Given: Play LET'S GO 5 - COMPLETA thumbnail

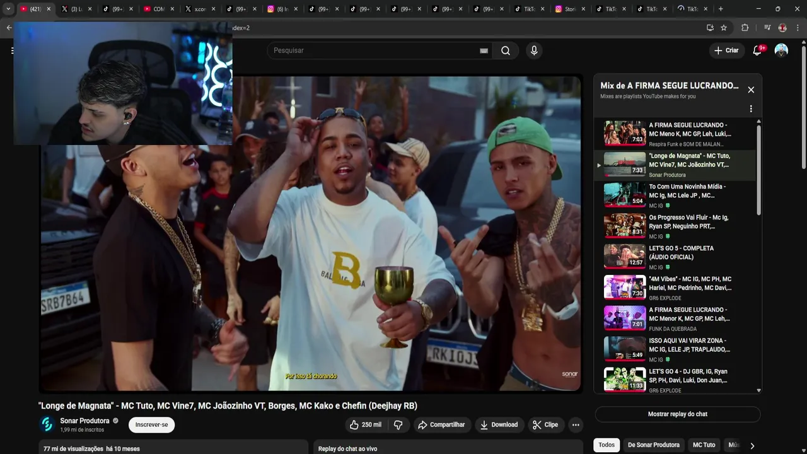Looking at the screenshot, I should [x=625, y=257].
